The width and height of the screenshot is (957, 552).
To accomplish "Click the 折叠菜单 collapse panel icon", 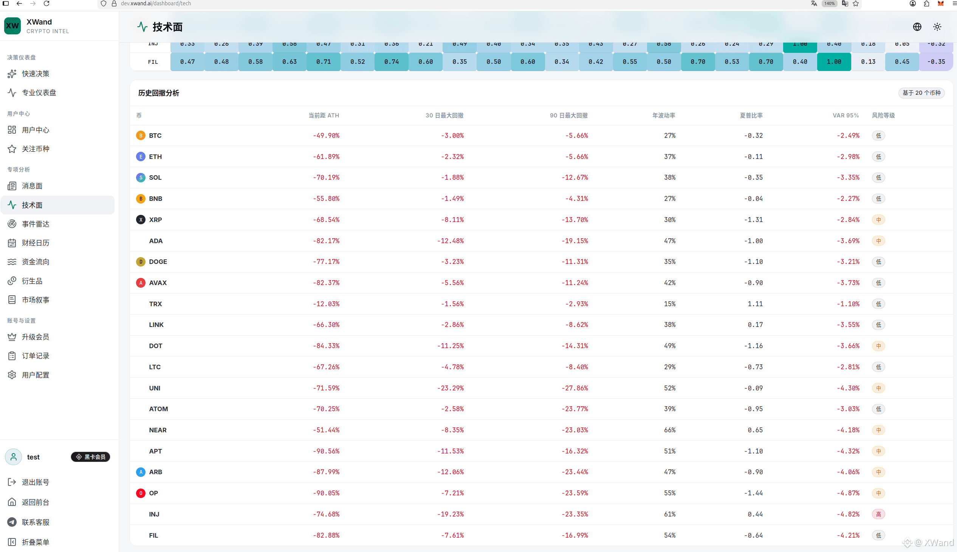I will [12, 542].
